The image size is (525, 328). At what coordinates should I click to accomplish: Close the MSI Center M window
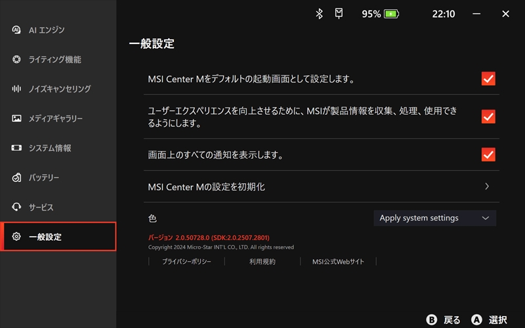[x=505, y=14]
